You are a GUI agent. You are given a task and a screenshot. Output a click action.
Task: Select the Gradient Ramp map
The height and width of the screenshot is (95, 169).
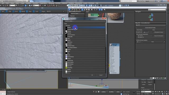85,46
